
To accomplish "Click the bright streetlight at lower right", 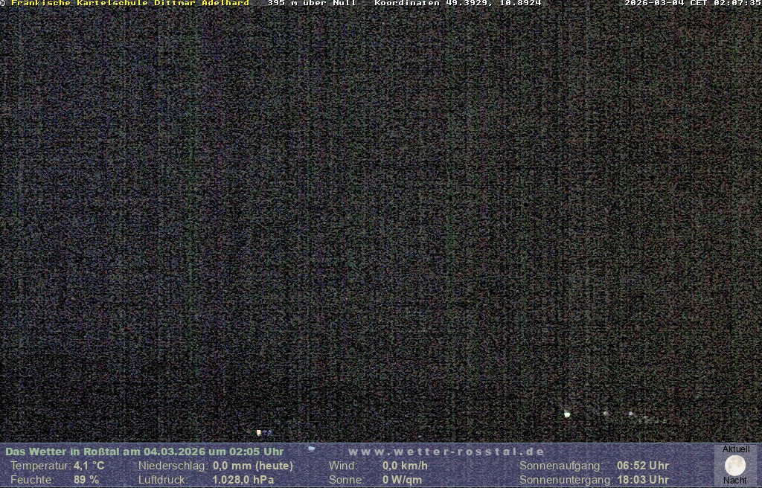I will [x=567, y=414].
